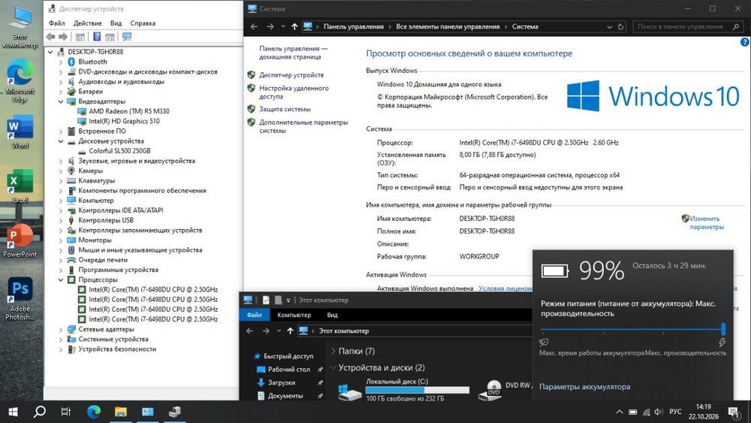Switch to Вид tab in explorer ribbon
The height and width of the screenshot is (423, 751).
pos(333,315)
